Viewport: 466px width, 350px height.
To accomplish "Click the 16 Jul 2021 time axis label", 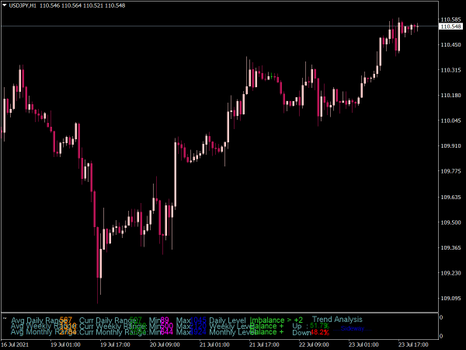I will point(15,345).
